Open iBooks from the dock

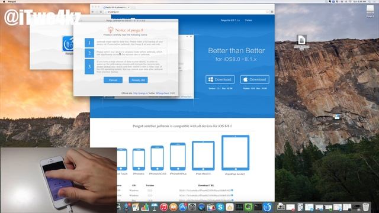coord(173,207)
